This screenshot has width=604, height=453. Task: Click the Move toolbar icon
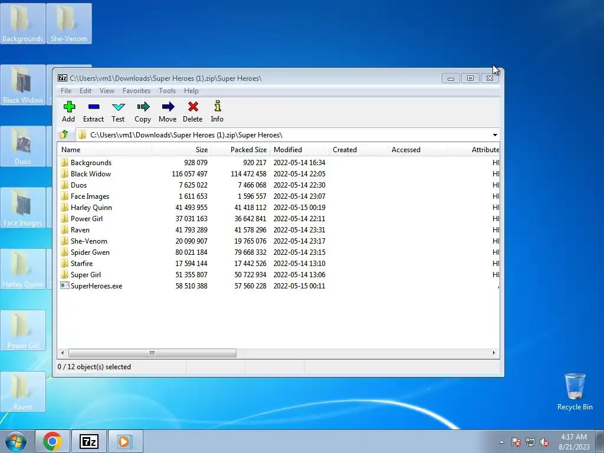coord(168,111)
